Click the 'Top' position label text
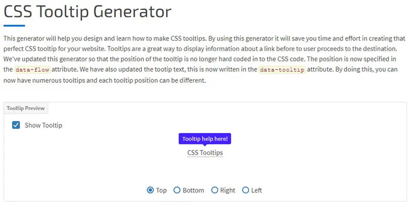The width and height of the screenshot is (410, 205). (x=161, y=190)
